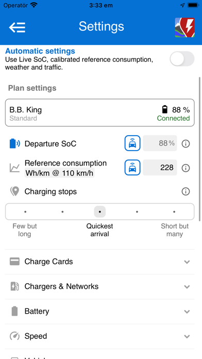Show info about Charging stops
202x359 pixels.
pos(186,191)
